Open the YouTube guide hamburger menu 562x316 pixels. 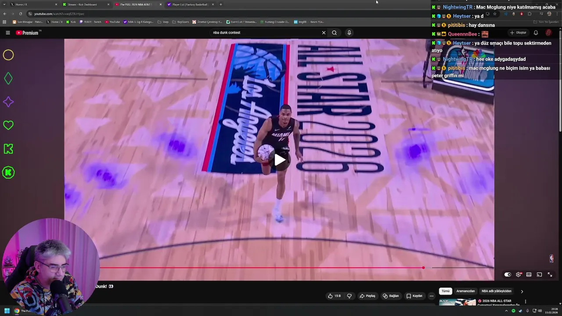(7, 32)
